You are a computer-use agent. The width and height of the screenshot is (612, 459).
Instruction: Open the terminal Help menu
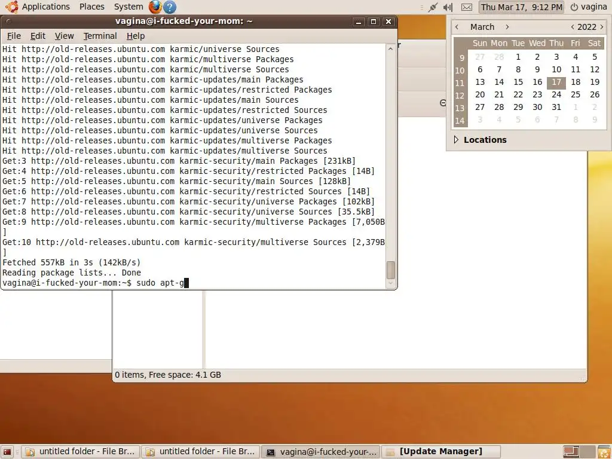pyautogui.click(x=136, y=36)
